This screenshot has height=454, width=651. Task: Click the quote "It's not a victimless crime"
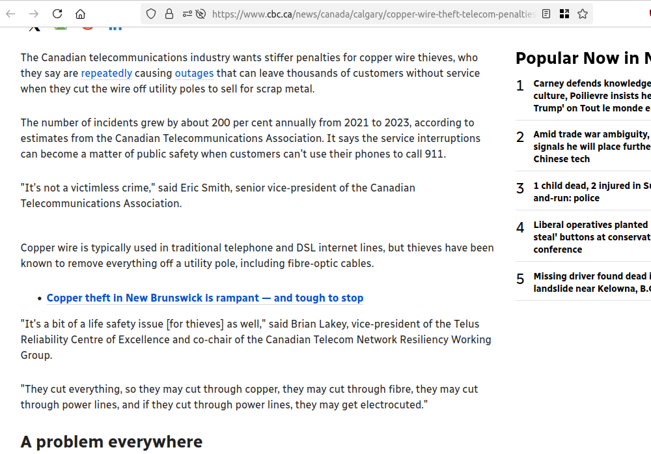point(218,195)
